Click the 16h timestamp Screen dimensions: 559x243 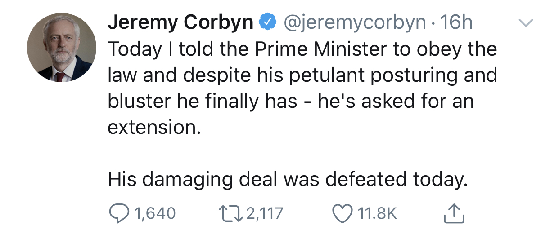[x=456, y=22]
